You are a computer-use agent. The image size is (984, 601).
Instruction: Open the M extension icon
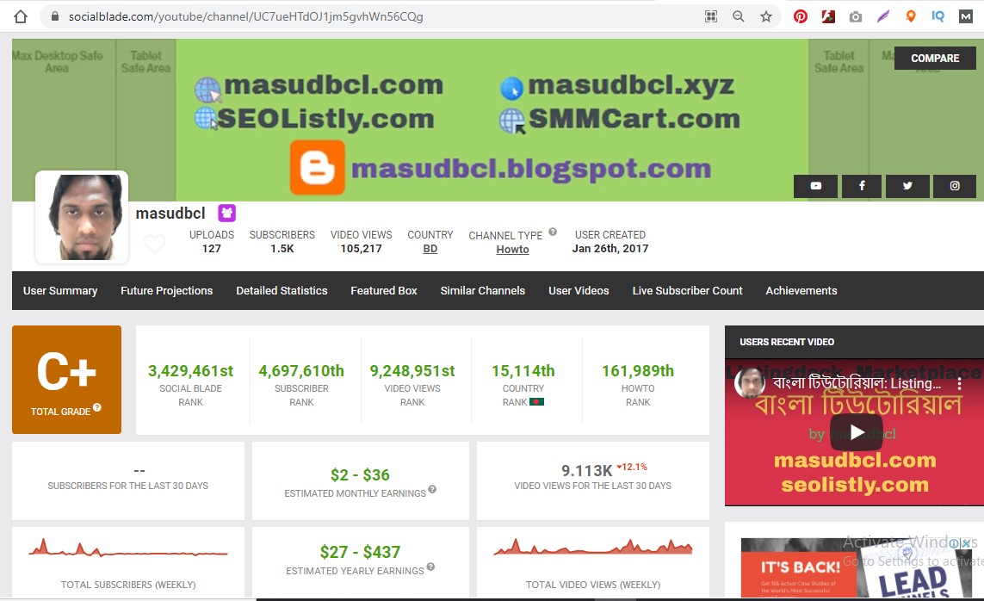tap(966, 17)
